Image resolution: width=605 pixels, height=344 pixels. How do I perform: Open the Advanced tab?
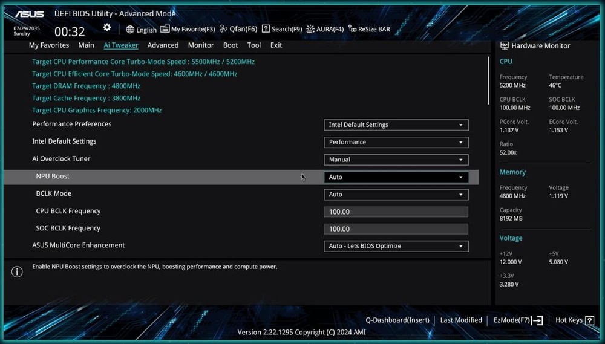tap(163, 45)
